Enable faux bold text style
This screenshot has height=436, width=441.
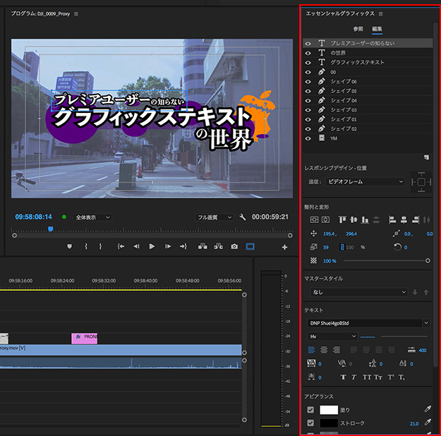[x=343, y=377]
